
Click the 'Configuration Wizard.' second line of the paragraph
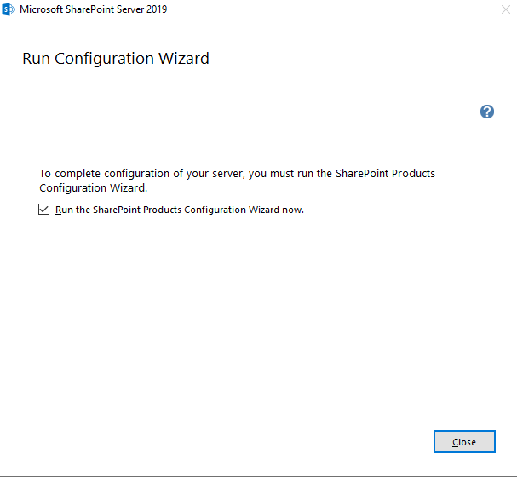[94, 188]
